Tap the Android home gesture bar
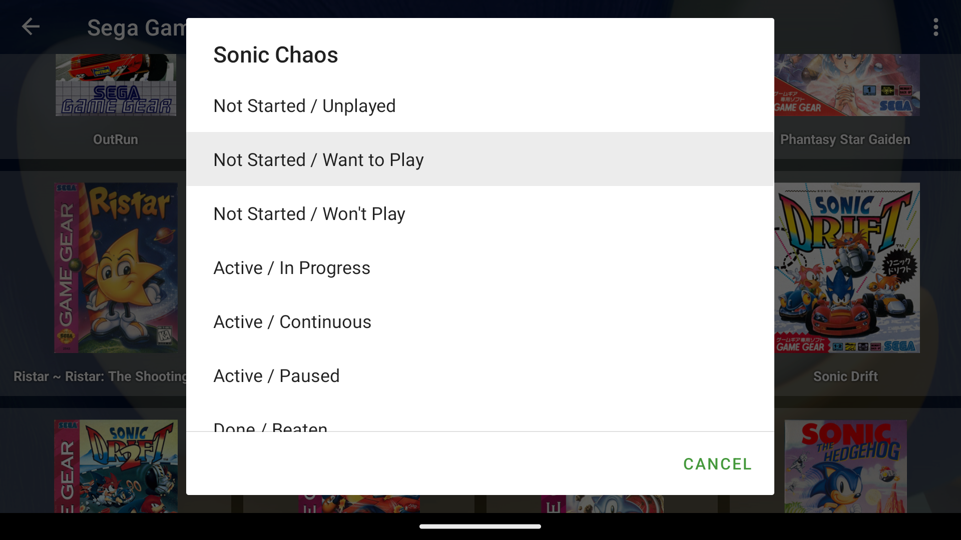The width and height of the screenshot is (961, 540). (480, 526)
